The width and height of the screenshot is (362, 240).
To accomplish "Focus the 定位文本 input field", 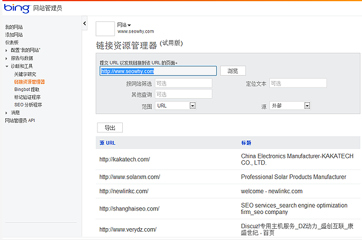I will click(298, 83).
